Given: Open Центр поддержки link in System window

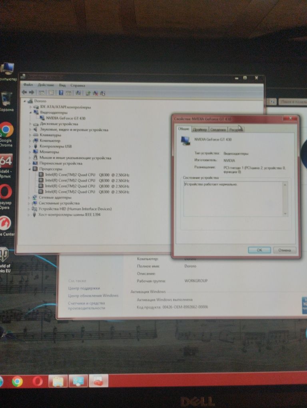Looking at the screenshot, I should [x=84, y=288].
